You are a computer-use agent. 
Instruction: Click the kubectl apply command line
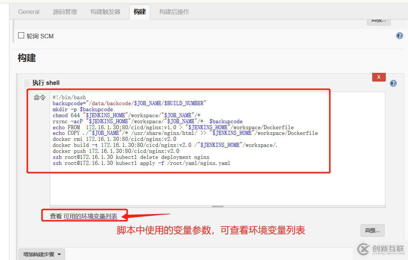(141, 163)
